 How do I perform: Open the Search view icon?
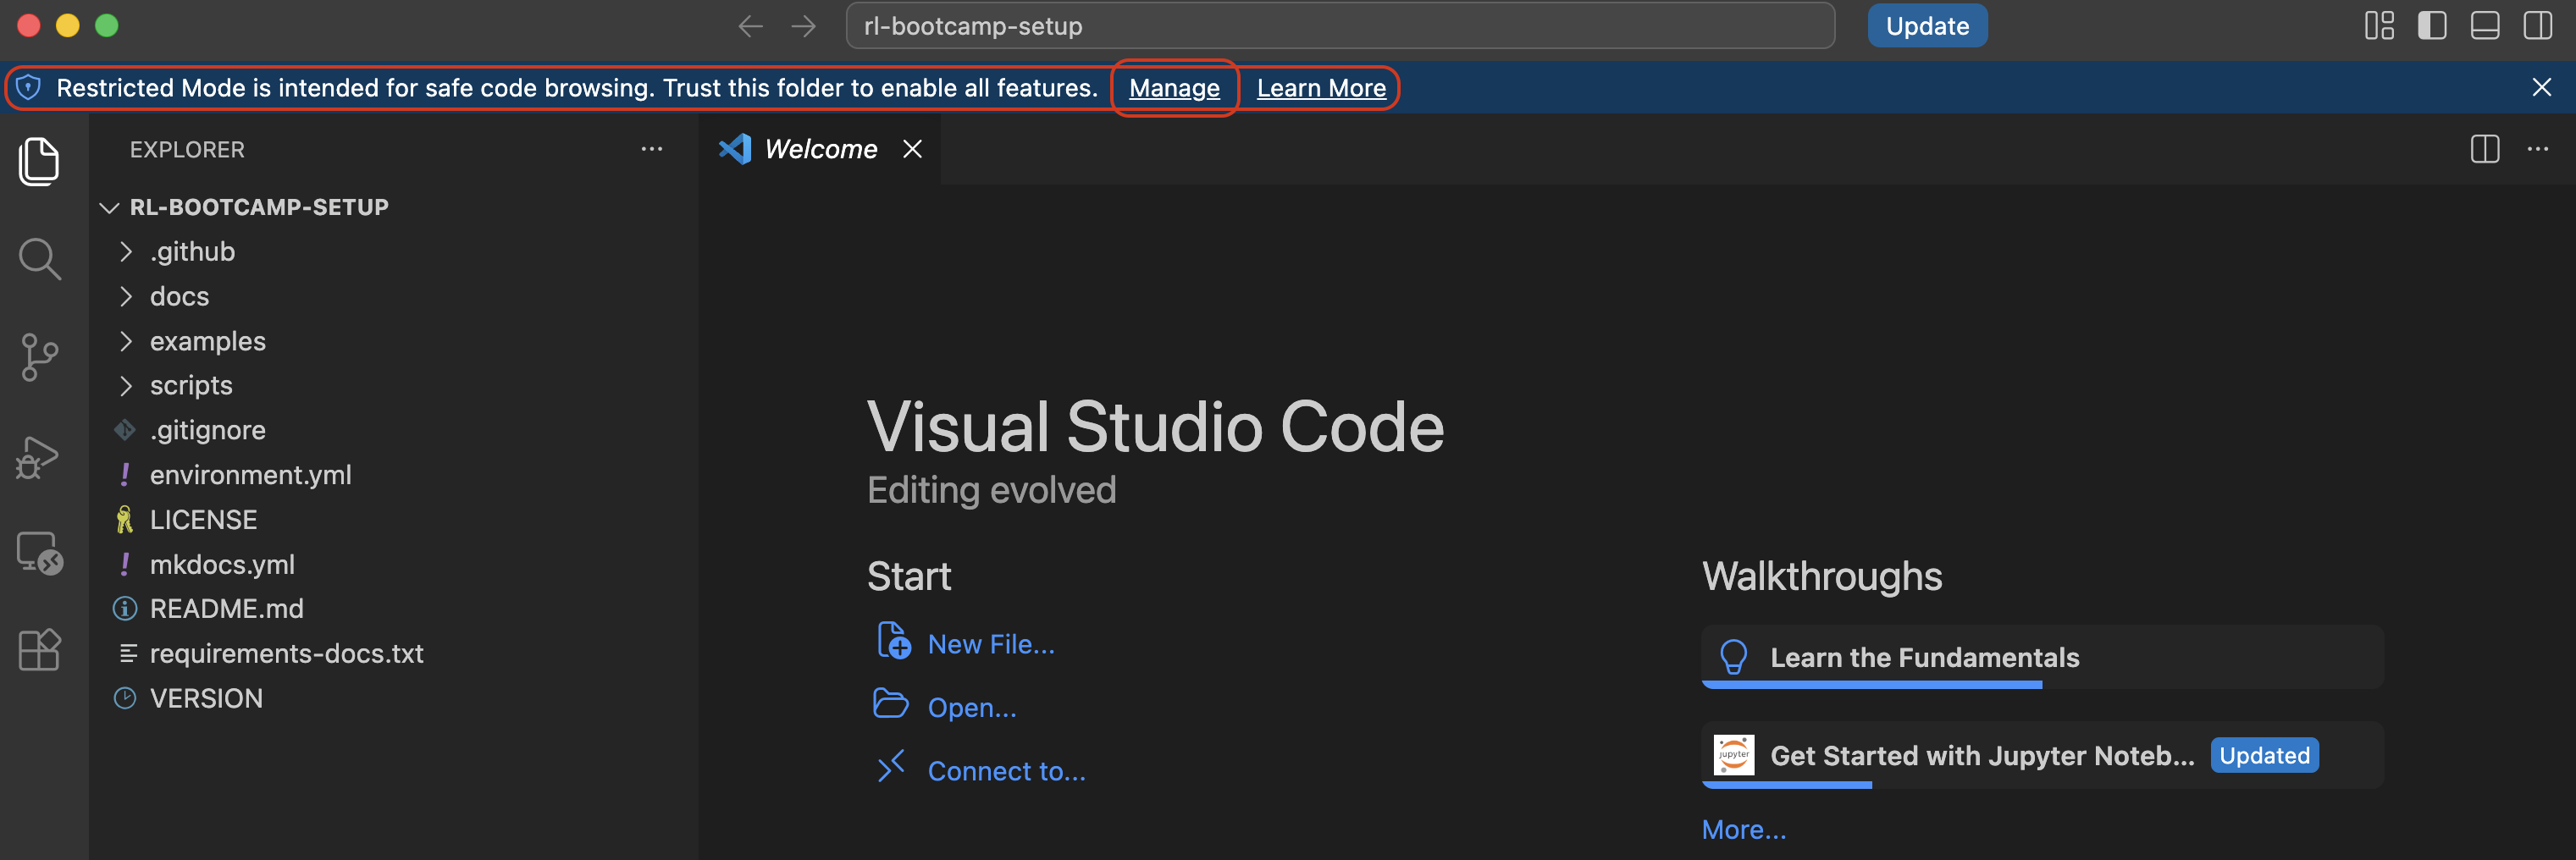(x=40, y=259)
